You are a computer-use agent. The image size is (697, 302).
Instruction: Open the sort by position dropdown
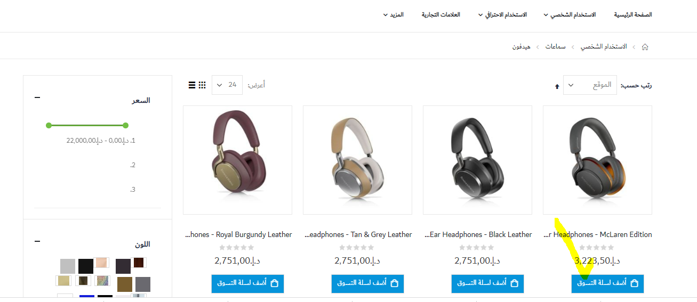coord(590,85)
